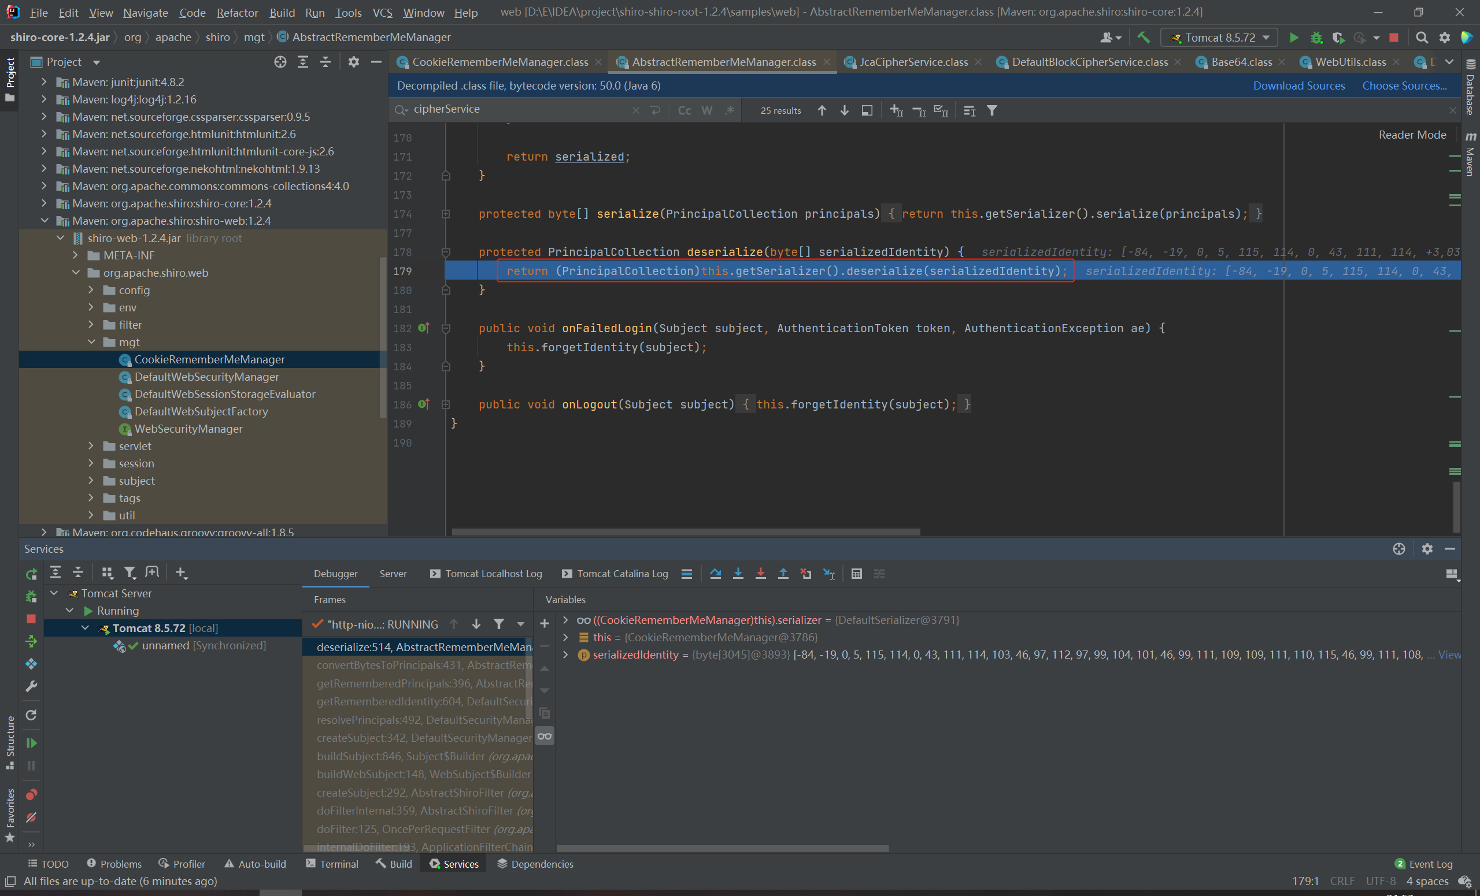Click the Choose Sources link
Screen dimensions: 1480x896
[1404, 86]
